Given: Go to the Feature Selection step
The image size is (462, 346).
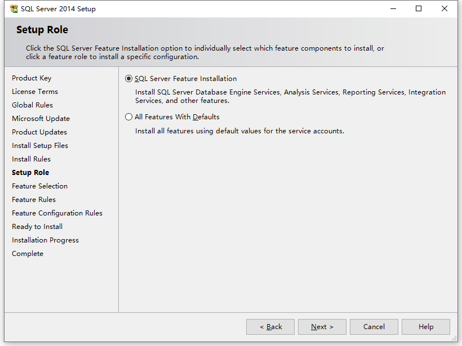Looking at the screenshot, I should pos(39,186).
